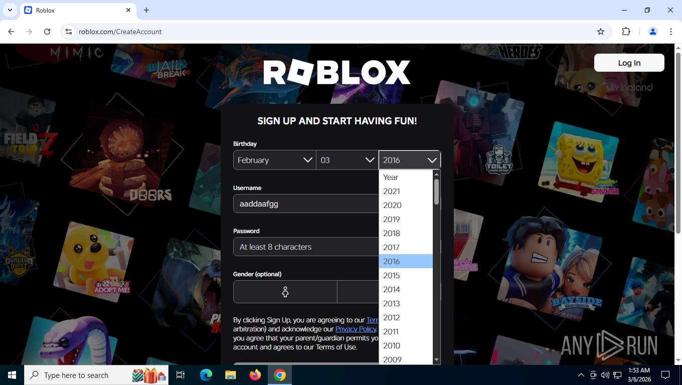Select year 2010 in list
Screen dimensions: 682x385
click(406, 345)
